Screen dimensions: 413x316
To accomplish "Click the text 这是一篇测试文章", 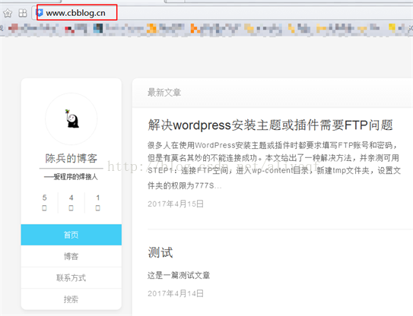I will click(x=179, y=275).
